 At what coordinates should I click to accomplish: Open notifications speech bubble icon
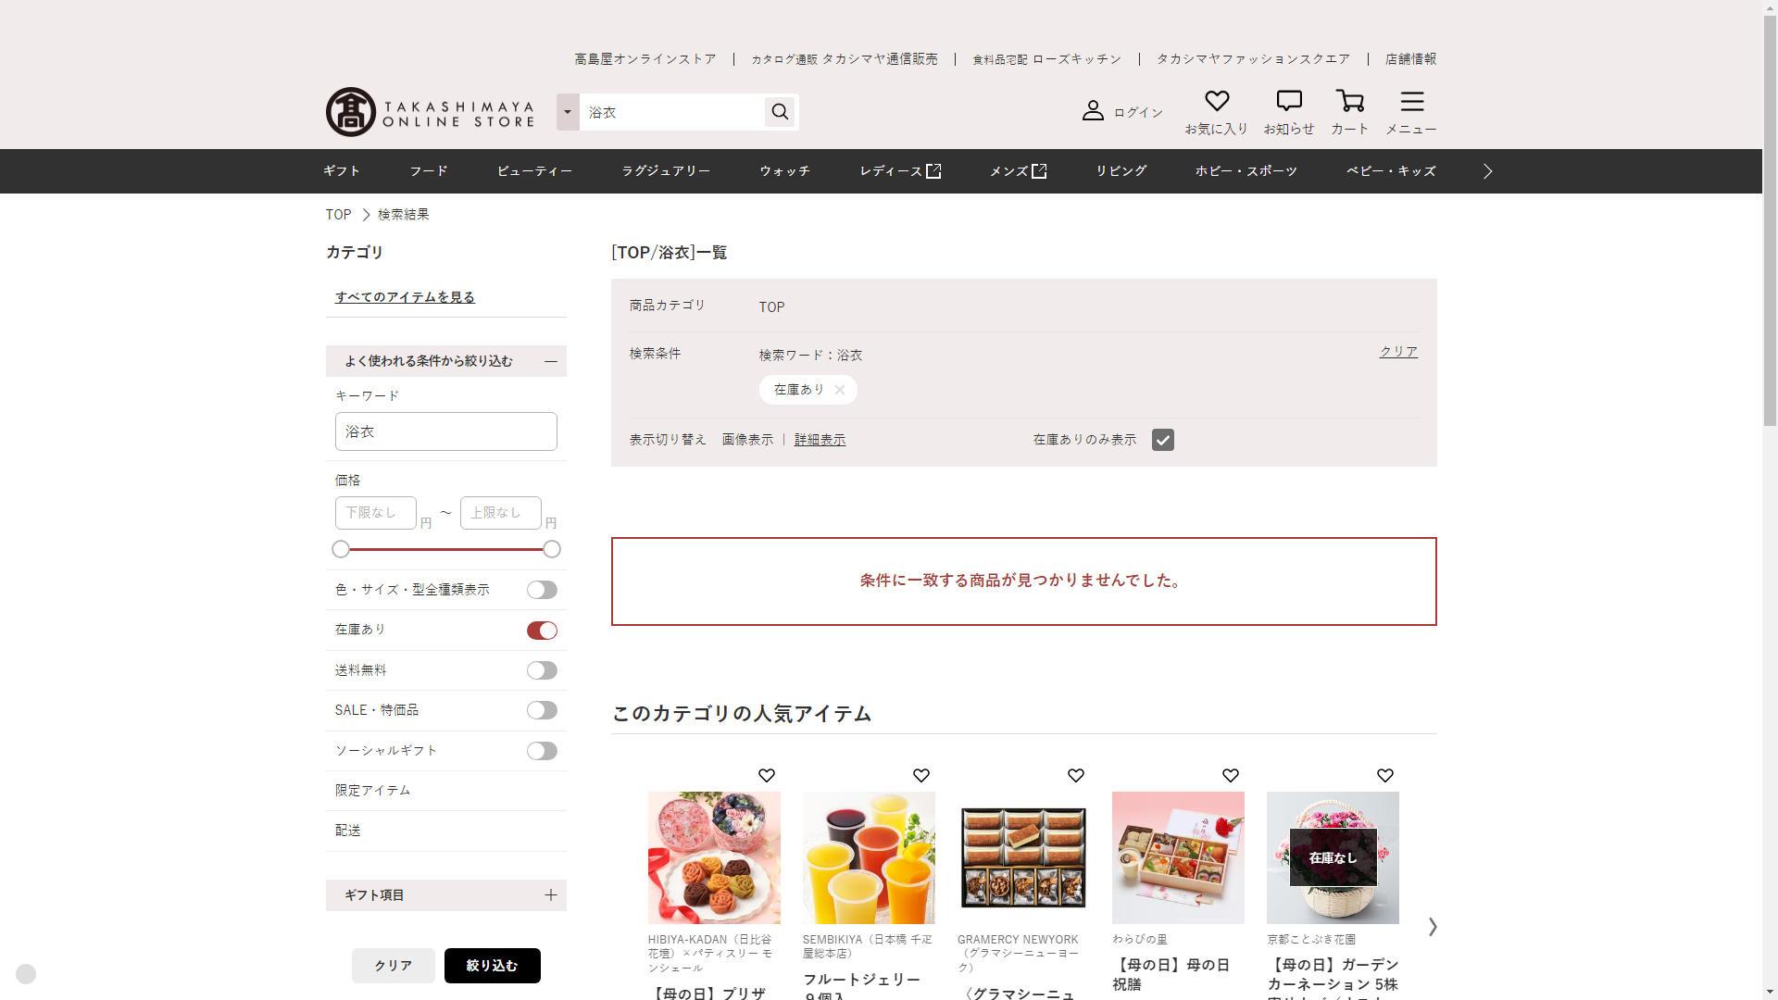(1288, 102)
